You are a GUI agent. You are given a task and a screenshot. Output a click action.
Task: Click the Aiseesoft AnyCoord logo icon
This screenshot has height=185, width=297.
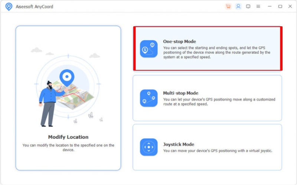click(9, 7)
